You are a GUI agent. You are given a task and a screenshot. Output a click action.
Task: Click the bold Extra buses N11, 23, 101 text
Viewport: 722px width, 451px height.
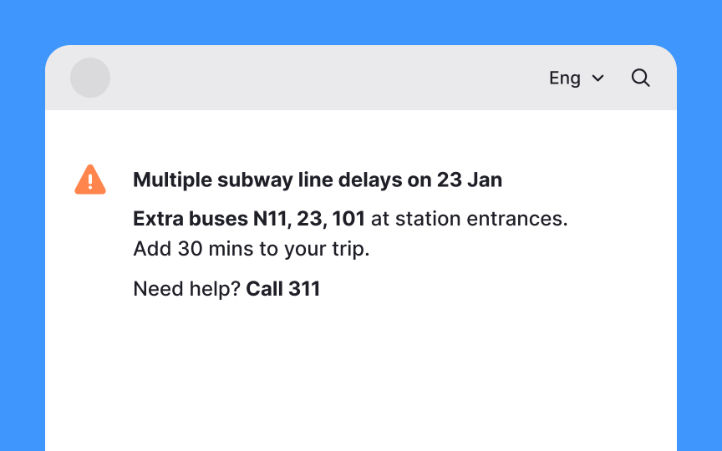[x=249, y=219]
